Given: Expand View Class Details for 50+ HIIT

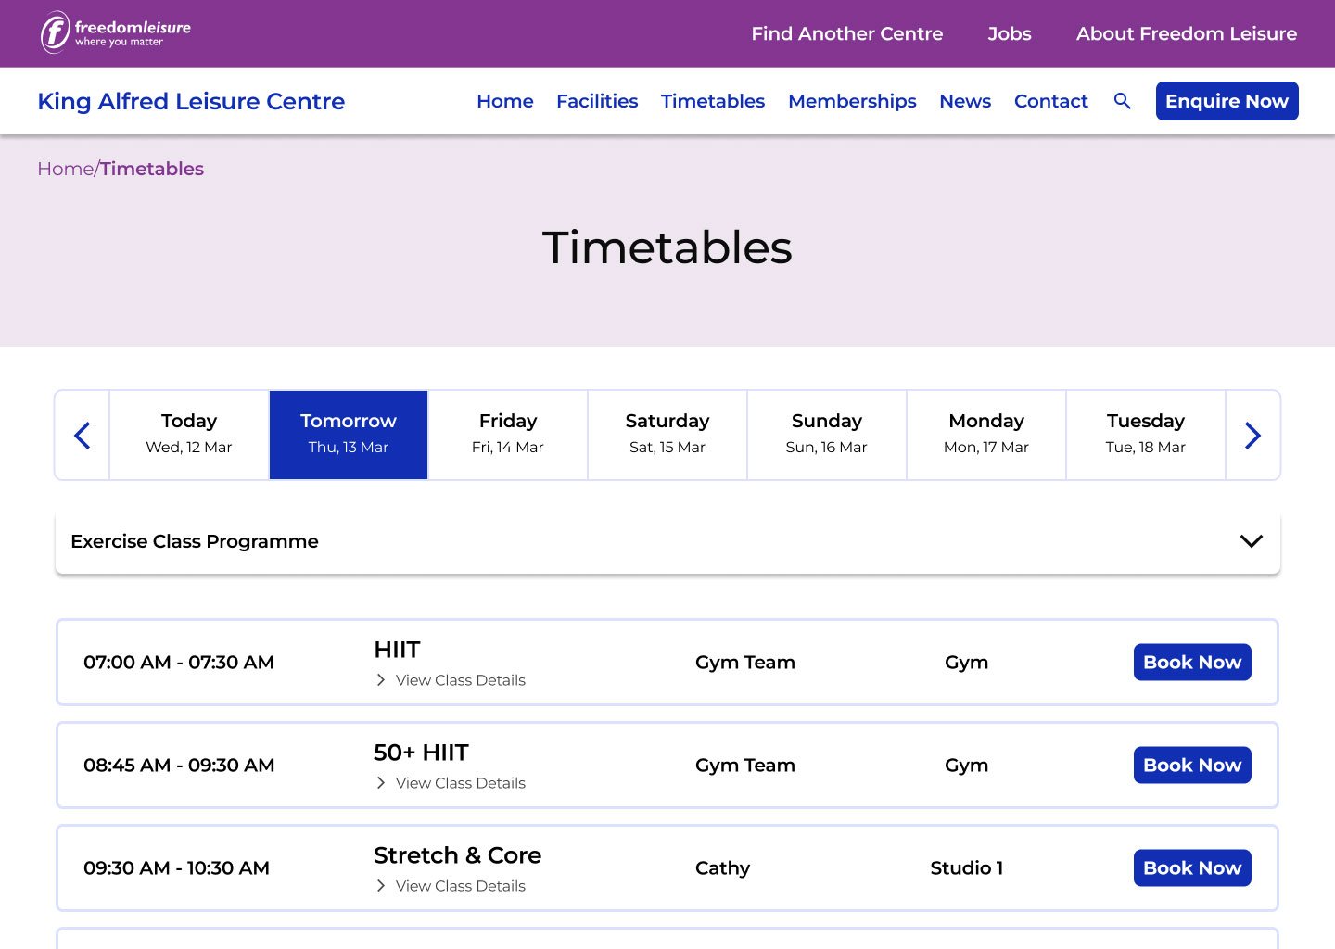Looking at the screenshot, I should pos(451,783).
